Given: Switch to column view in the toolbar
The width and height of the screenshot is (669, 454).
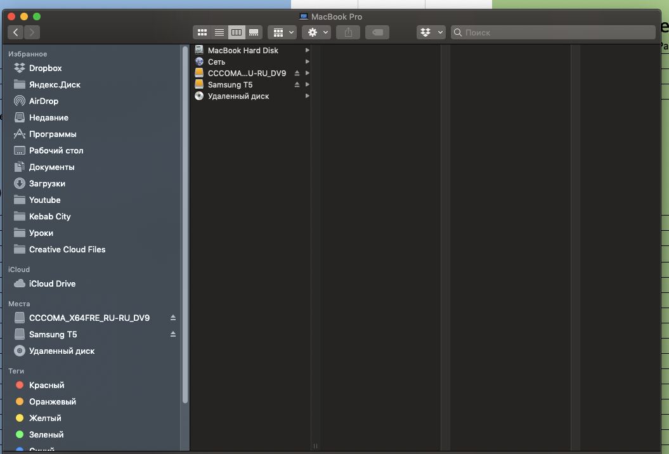Looking at the screenshot, I should pos(237,32).
